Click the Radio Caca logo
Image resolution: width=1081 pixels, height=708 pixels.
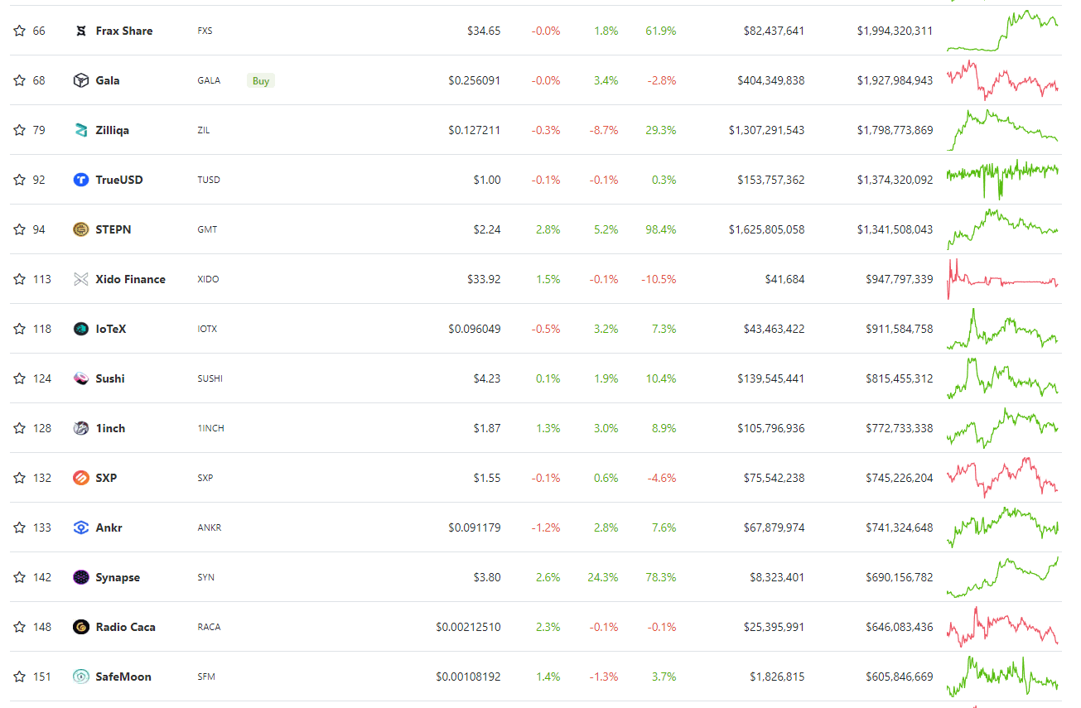[x=81, y=627]
